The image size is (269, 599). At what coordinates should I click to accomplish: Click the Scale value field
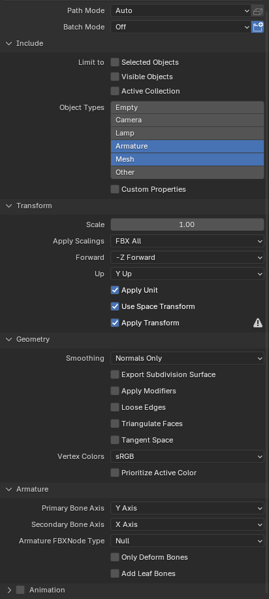pyautogui.click(x=187, y=225)
